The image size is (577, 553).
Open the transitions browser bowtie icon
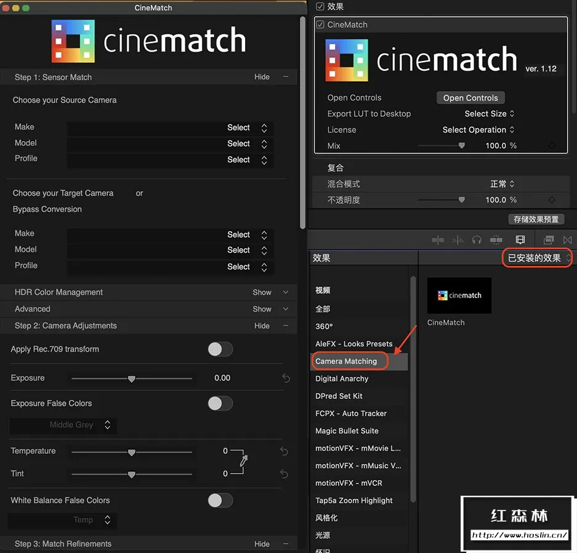[567, 240]
